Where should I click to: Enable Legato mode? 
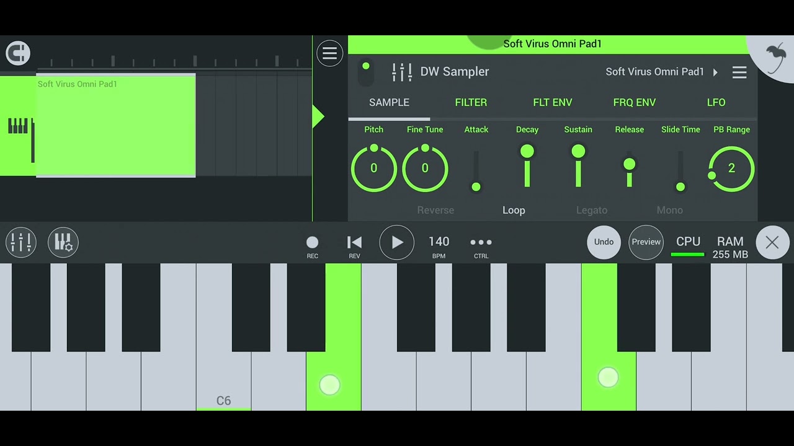click(592, 210)
